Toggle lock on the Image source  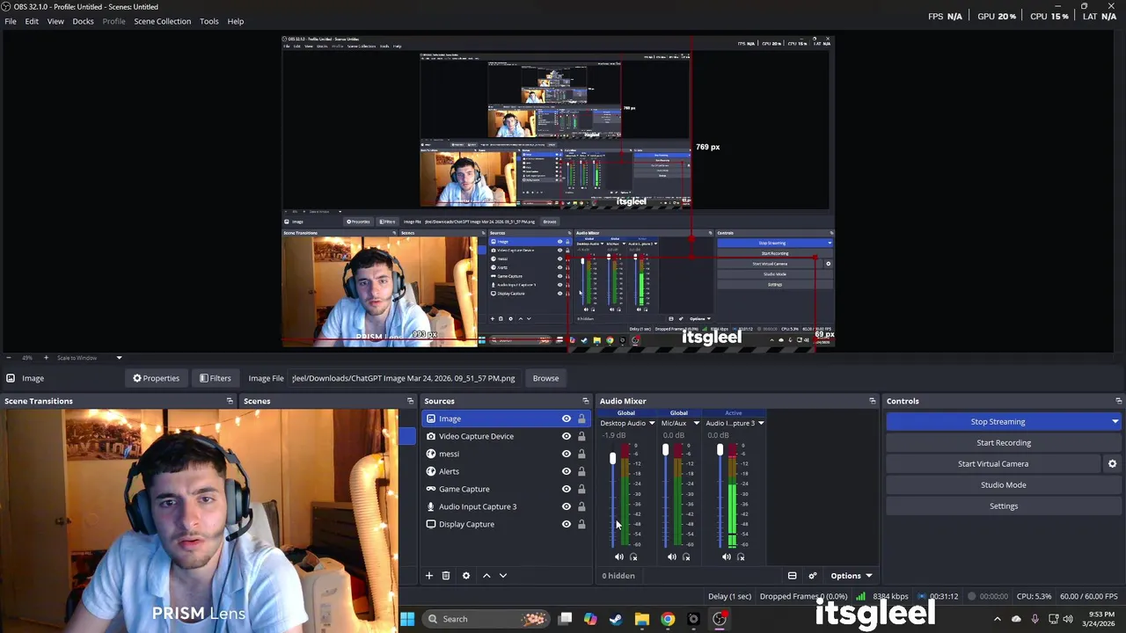[581, 418]
